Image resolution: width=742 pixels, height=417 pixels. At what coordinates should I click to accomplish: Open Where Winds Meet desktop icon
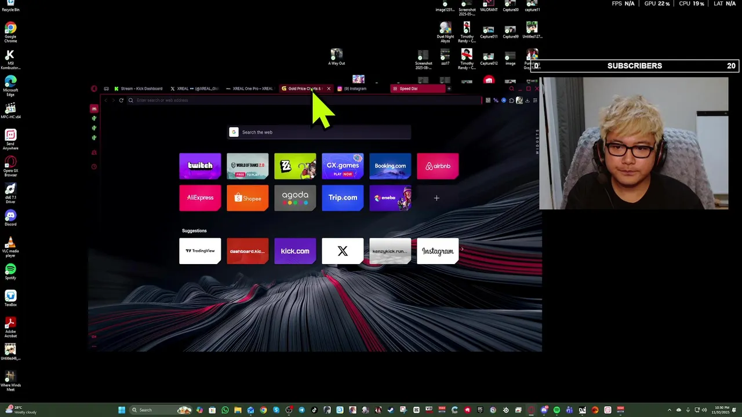point(10,381)
